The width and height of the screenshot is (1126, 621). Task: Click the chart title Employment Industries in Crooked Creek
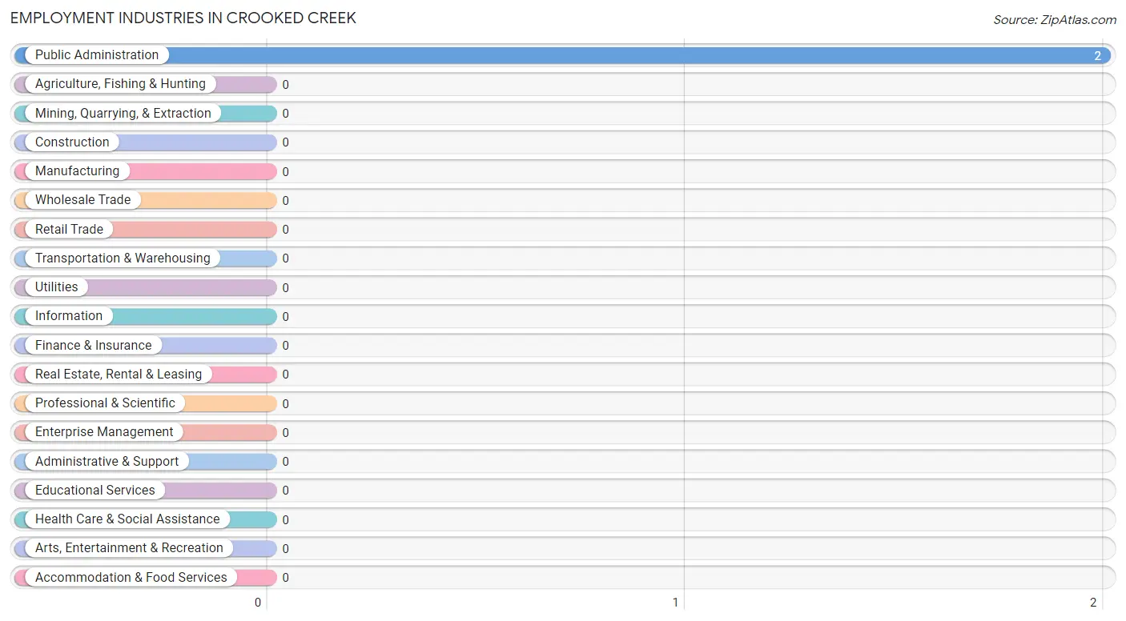point(183,18)
